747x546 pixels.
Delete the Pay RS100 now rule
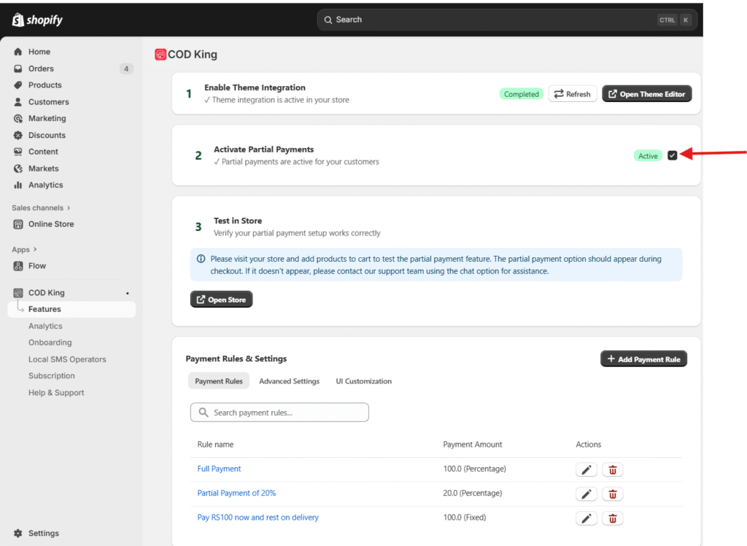coord(613,518)
